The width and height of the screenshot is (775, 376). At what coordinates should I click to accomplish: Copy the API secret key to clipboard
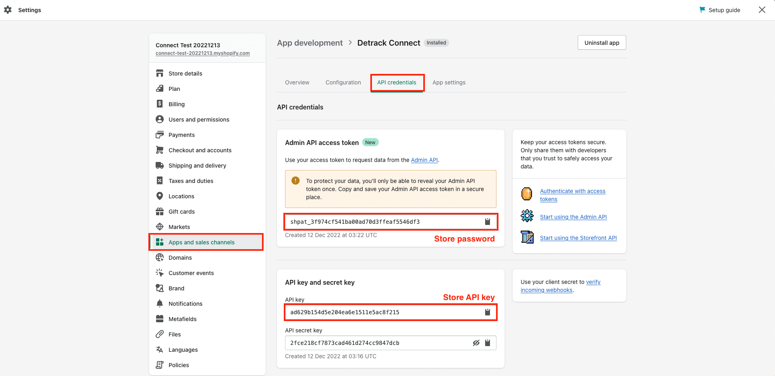tap(488, 343)
